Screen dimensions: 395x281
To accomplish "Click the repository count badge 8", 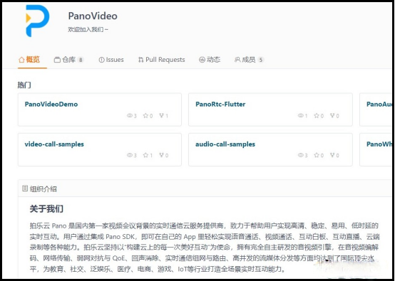I will (x=81, y=60).
